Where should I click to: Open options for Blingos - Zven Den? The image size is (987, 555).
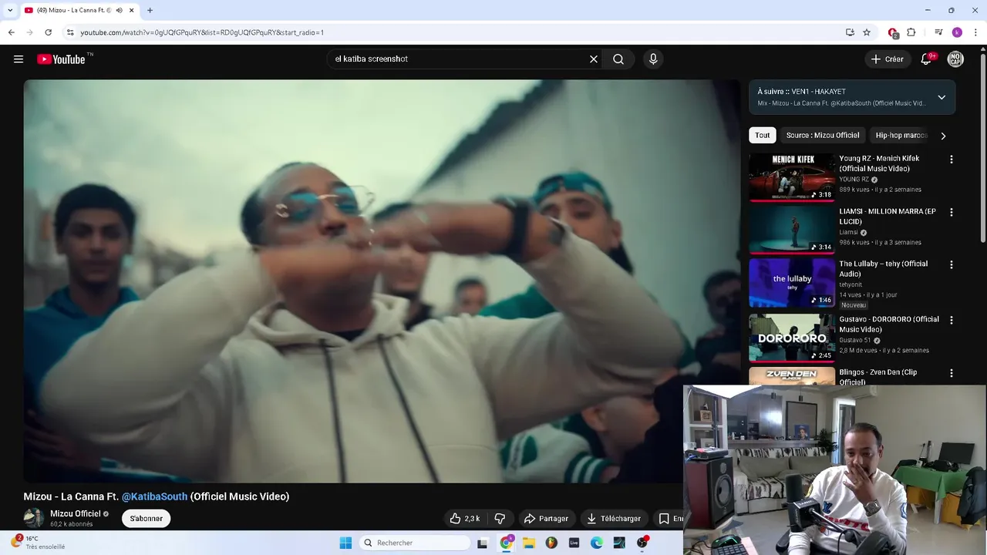pyautogui.click(x=951, y=373)
